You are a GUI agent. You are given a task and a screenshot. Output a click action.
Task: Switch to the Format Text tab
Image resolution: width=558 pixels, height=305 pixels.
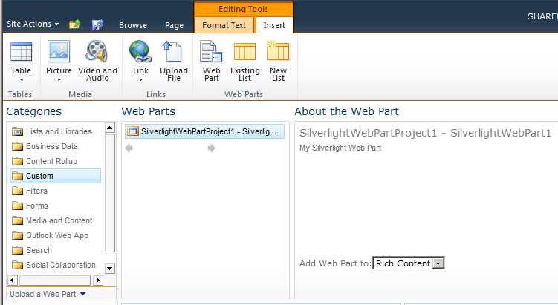point(224,25)
